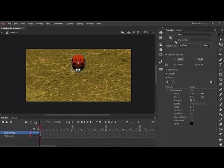This screenshot has width=224, height=168.
Task: Toggle Blur Y link constraint
Action: [x=203, y=97]
